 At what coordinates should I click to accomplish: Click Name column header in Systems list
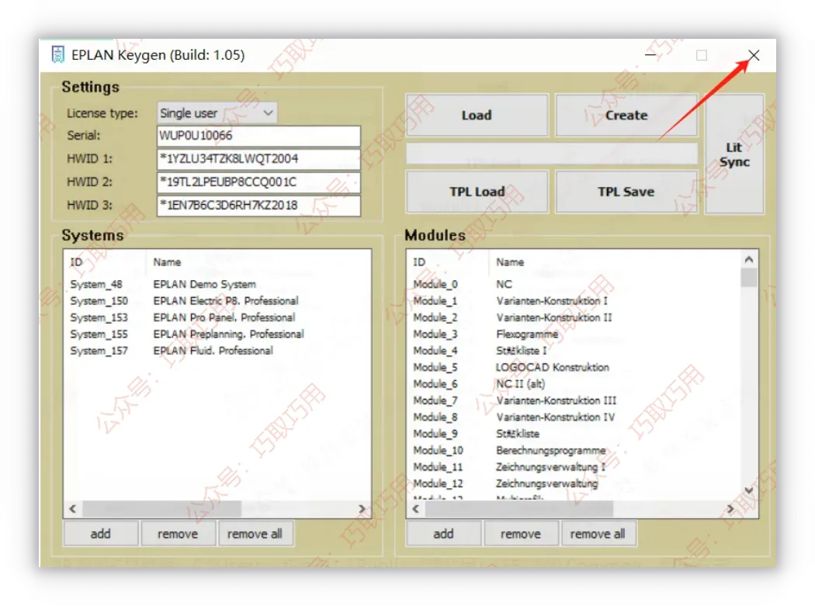tap(258, 262)
